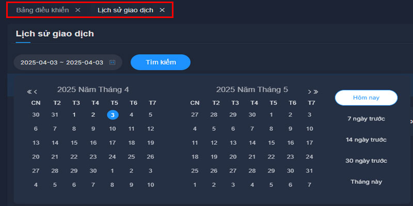Viewport: 413px width, 206px height.
Task: Go to previous year with double-left arrow
Action: coord(29,92)
